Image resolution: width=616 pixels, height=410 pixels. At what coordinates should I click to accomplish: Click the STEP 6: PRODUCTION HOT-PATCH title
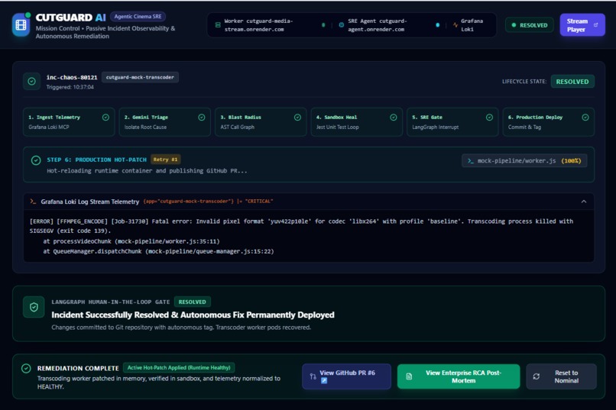click(96, 160)
